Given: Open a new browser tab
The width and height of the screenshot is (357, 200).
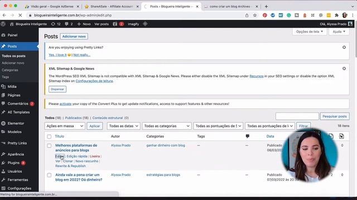Looking at the screenshot, I should (266, 6).
